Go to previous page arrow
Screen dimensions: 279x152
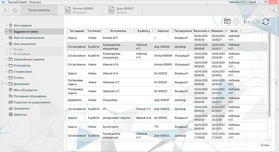click(x=236, y=22)
